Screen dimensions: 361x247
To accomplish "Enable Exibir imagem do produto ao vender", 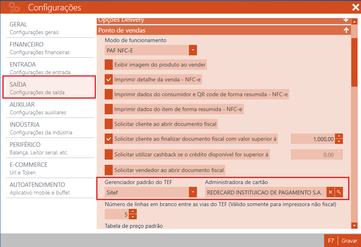I will pos(109,65).
